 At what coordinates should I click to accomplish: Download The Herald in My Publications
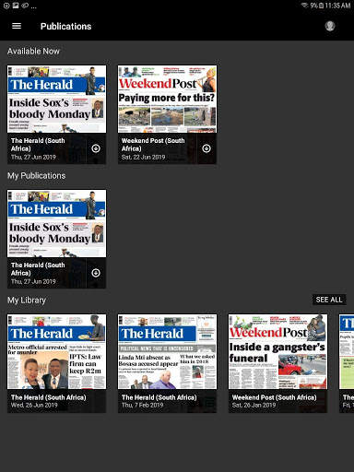tap(96, 273)
